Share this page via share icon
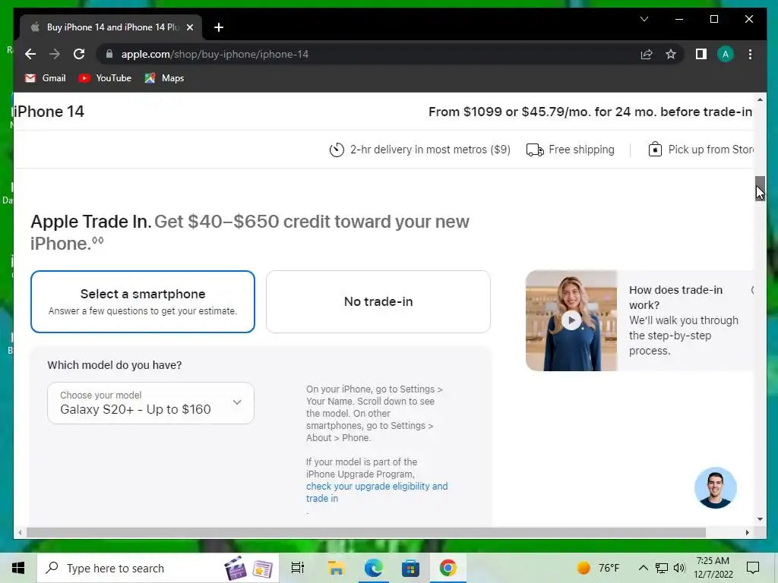The width and height of the screenshot is (778, 583). pyautogui.click(x=647, y=54)
